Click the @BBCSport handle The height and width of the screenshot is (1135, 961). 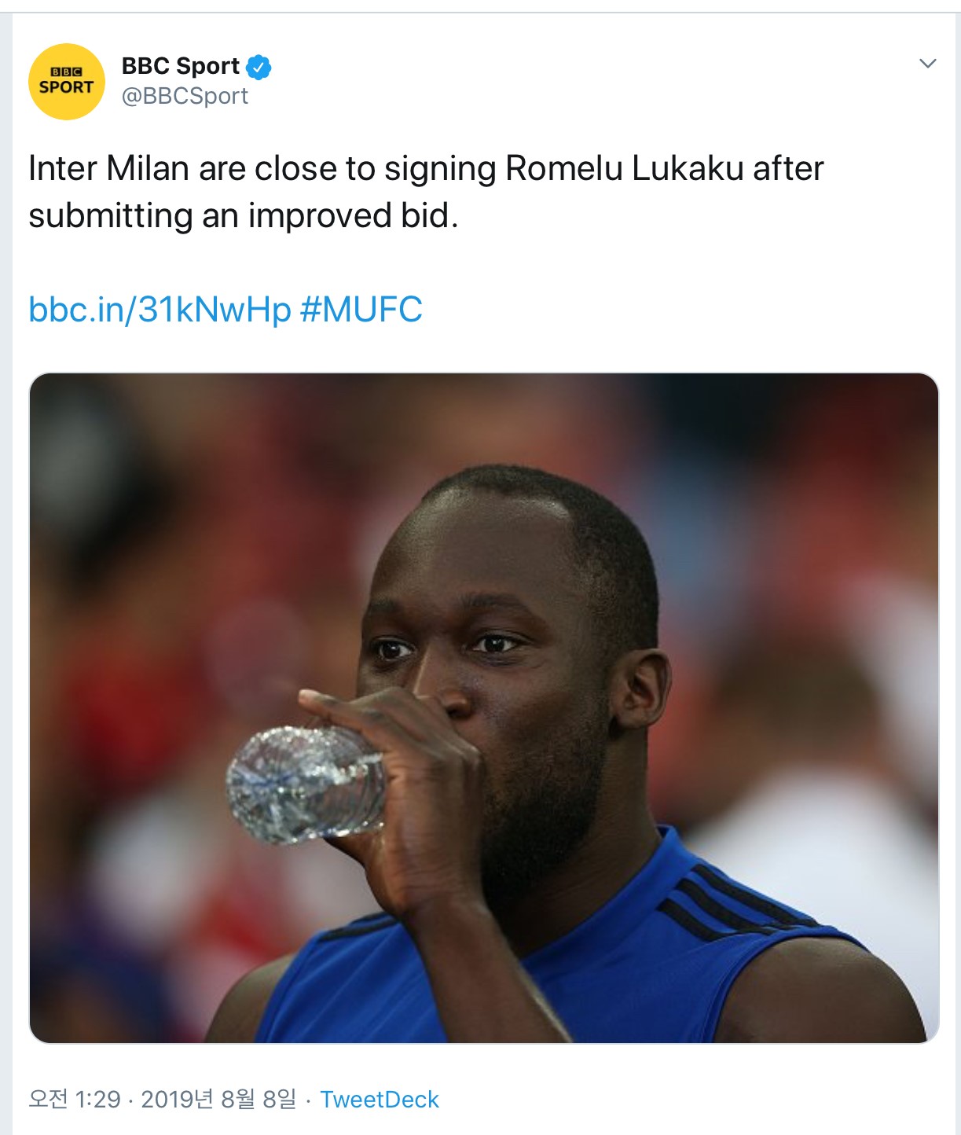(x=185, y=96)
